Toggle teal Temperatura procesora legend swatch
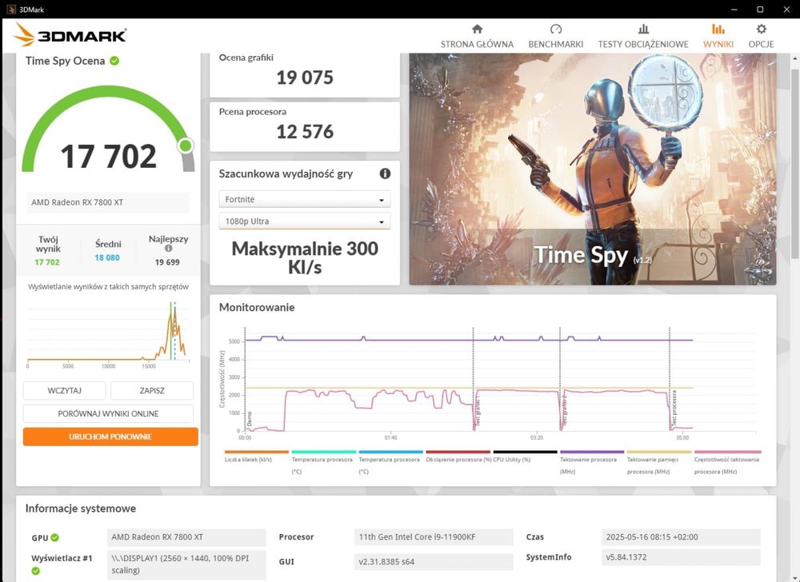 click(x=323, y=452)
